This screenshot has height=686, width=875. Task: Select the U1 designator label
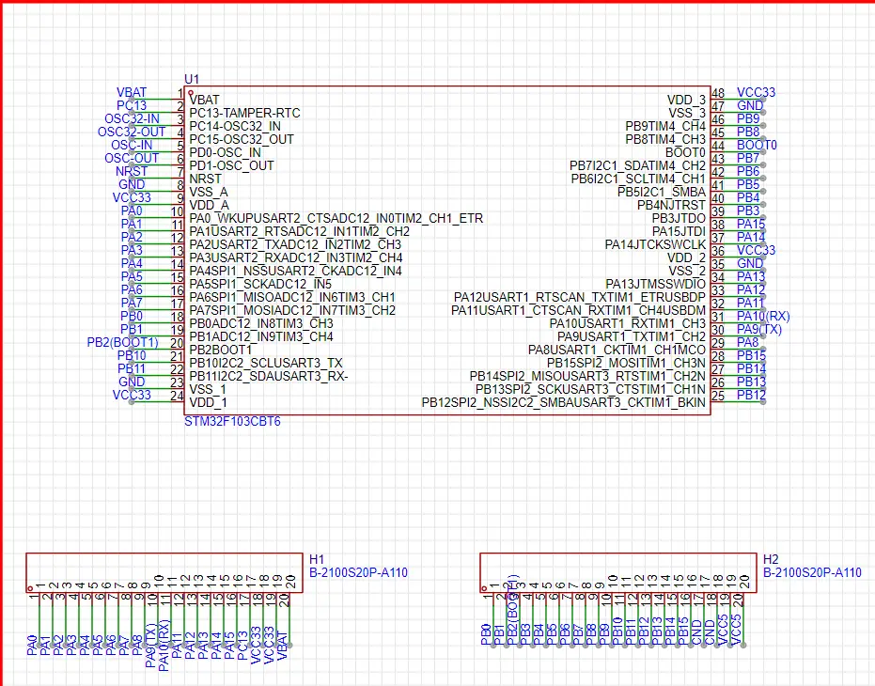192,79
